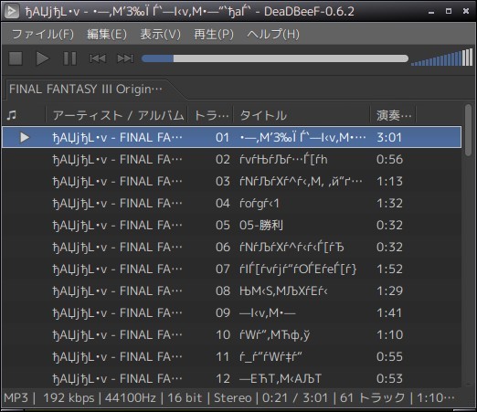Select track 08 with length 1:29
Screen dimensions: 477x412
point(232,291)
